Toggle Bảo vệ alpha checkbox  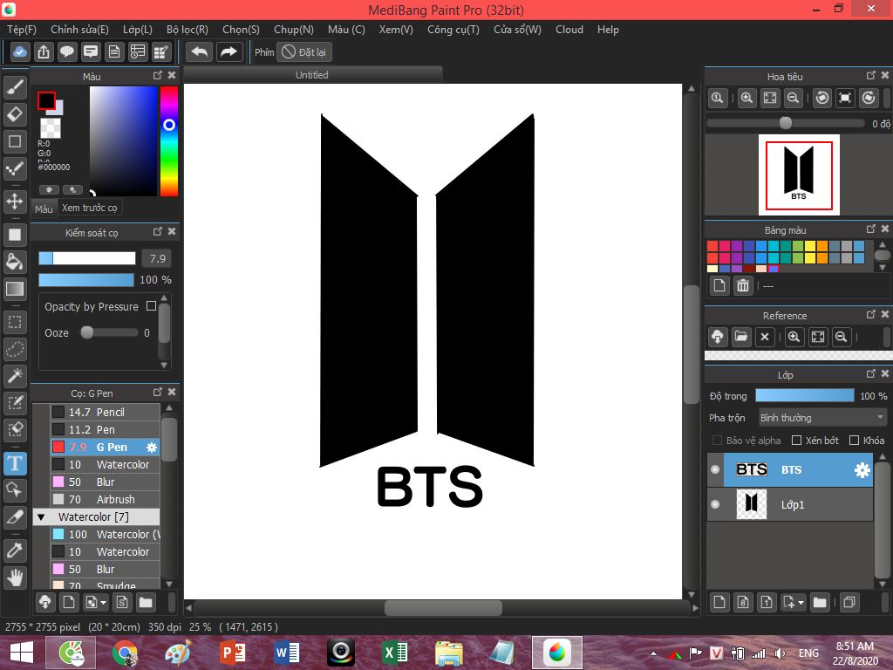pyautogui.click(x=717, y=440)
